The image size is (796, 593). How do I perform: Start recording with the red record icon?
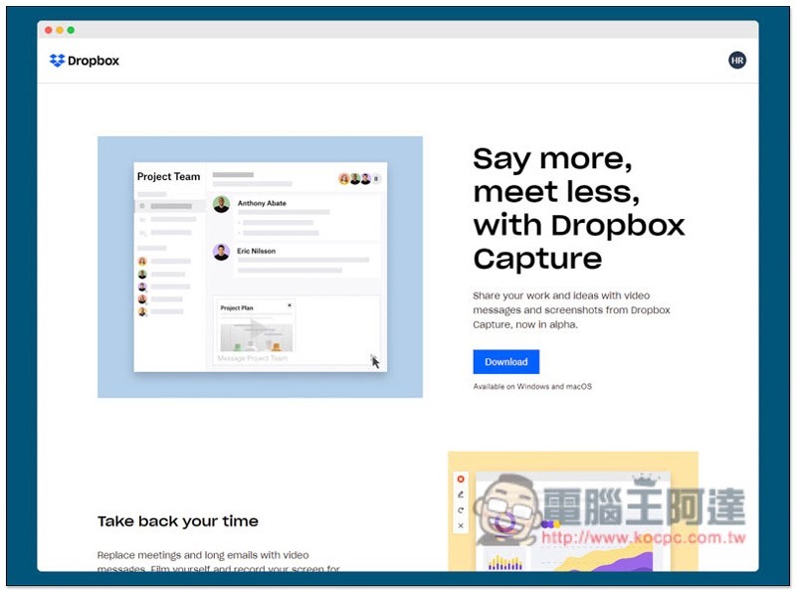click(461, 479)
